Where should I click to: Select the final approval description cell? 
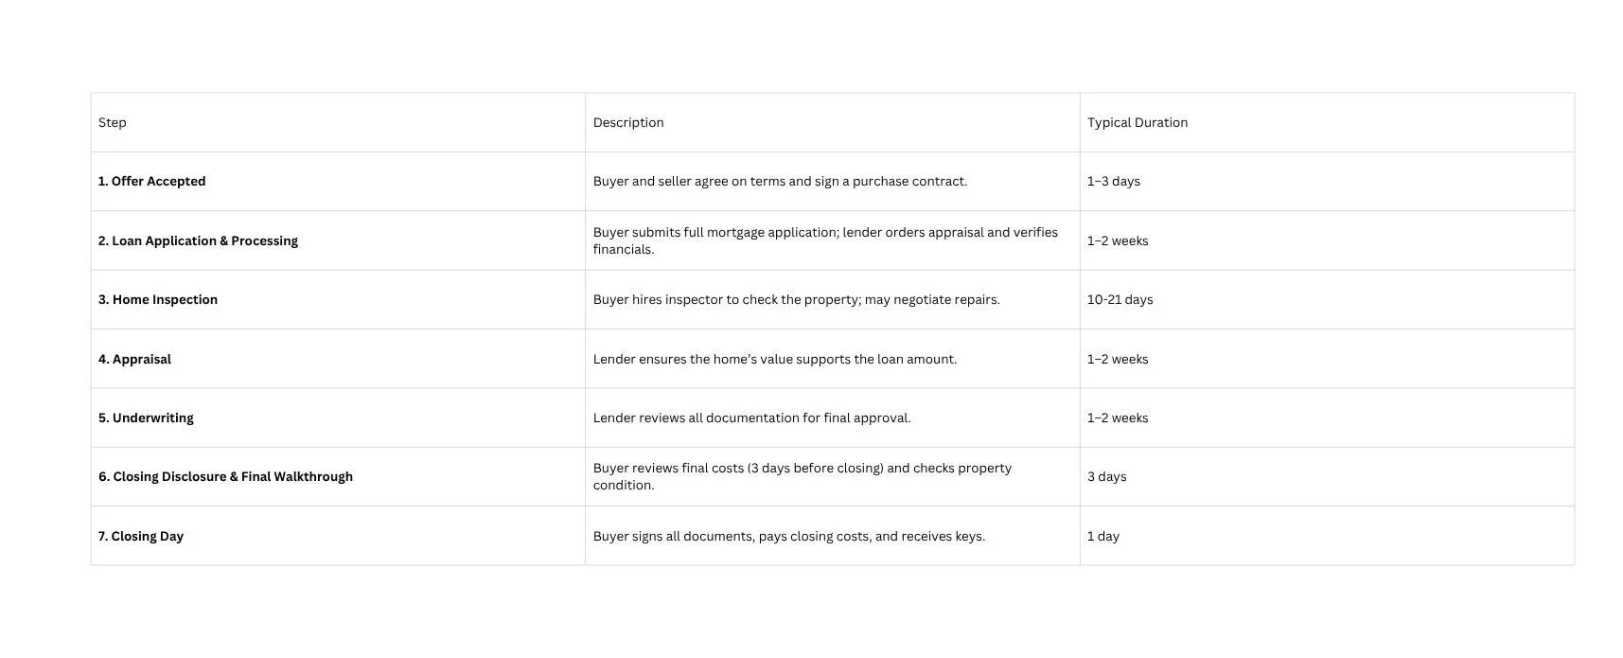[833, 418]
